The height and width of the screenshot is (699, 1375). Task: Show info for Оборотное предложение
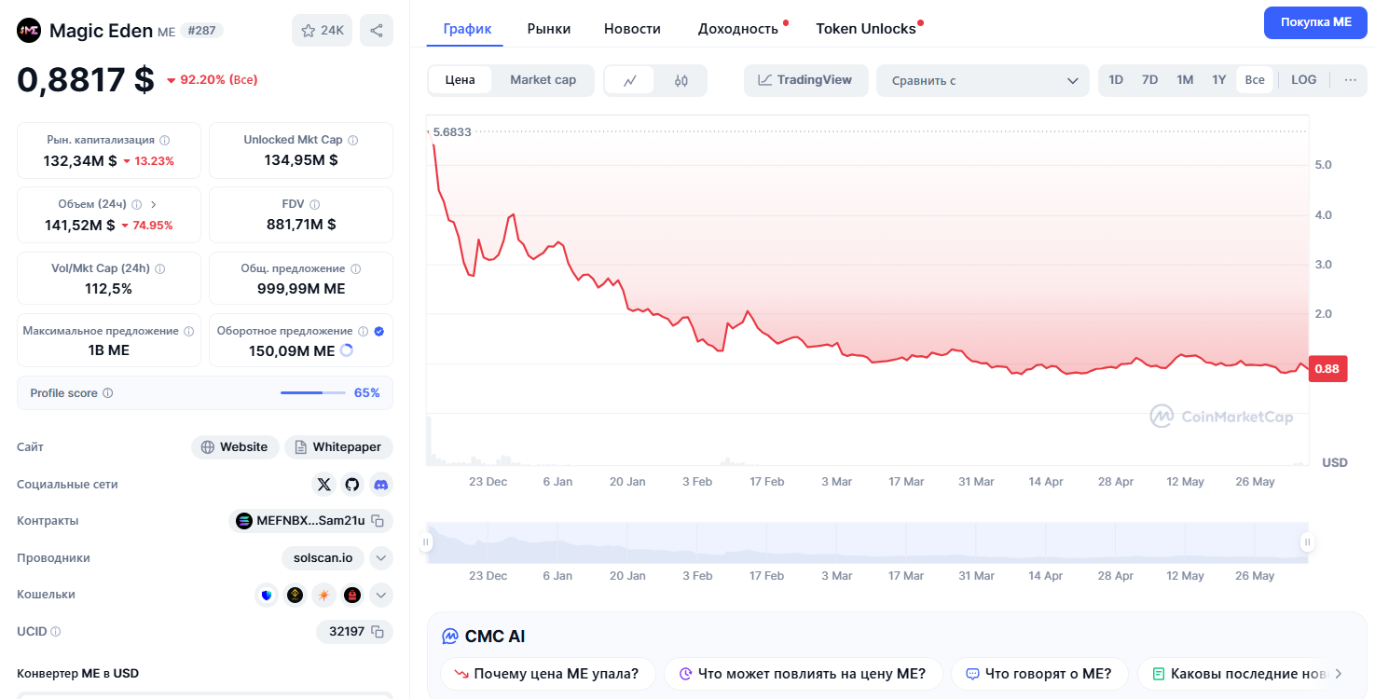363,331
